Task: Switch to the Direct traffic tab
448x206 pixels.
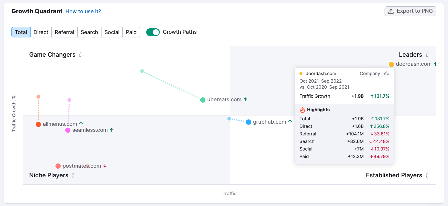Action: (41, 32)
